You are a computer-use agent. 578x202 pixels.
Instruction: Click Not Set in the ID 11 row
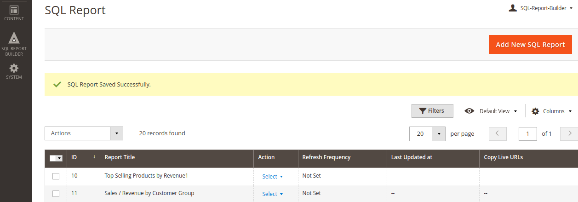(311, 193)
